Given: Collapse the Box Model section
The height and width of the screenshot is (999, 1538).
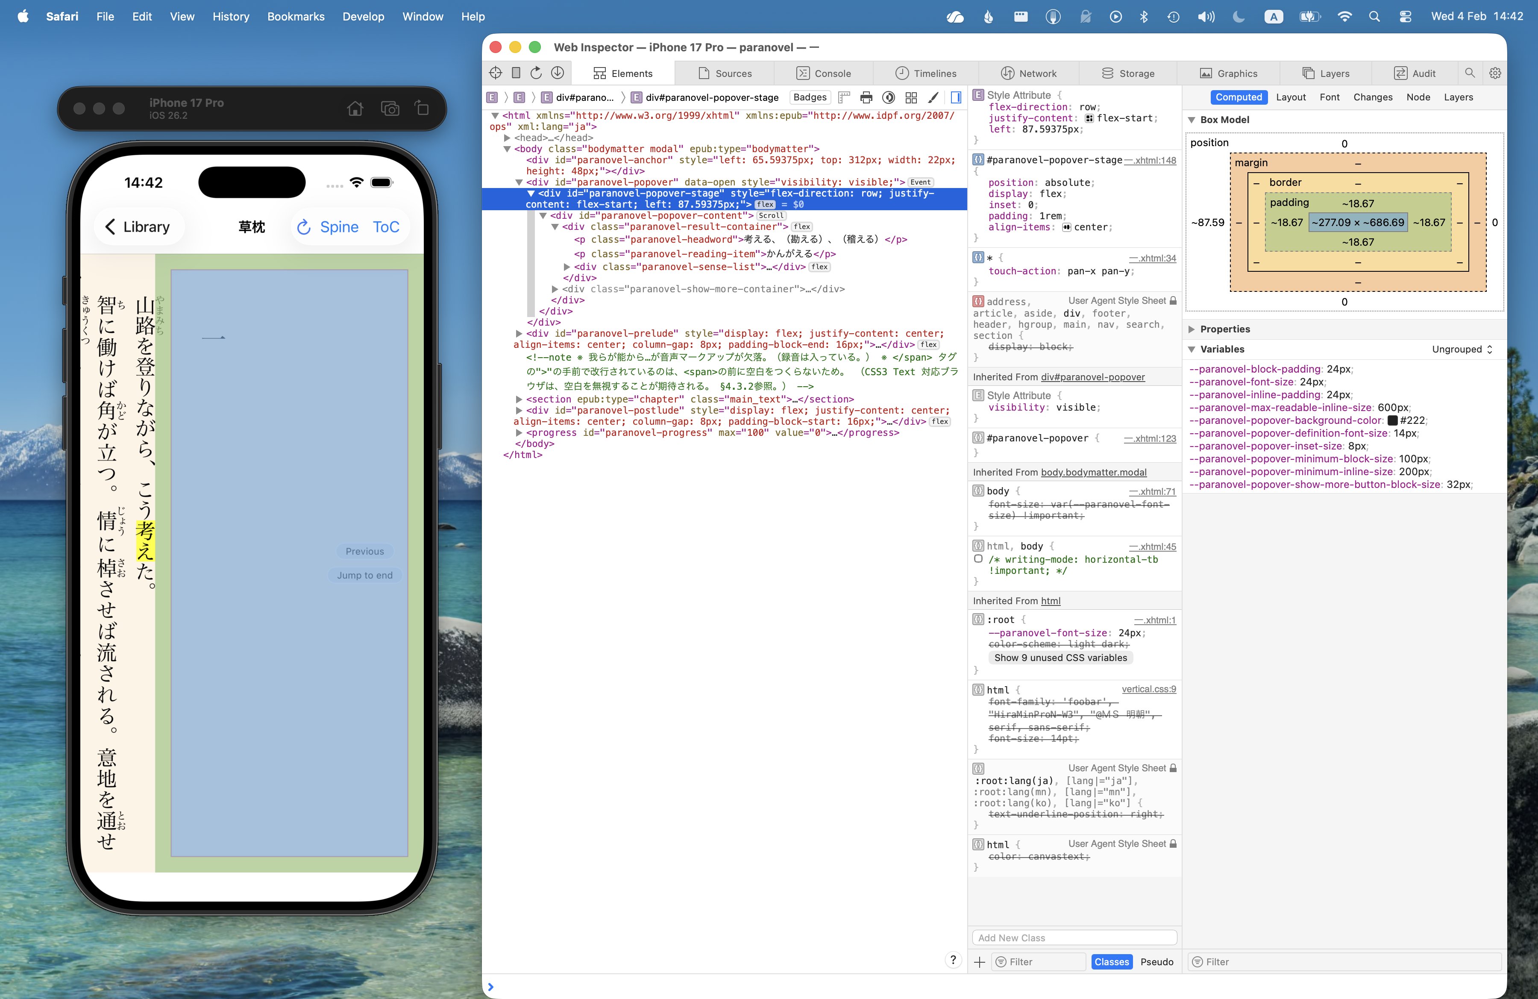Looking at the screenshot, I should click(x=1192, y=120).
